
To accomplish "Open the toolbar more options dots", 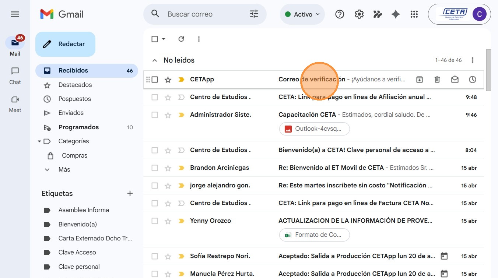I will [x=199, y=39].
